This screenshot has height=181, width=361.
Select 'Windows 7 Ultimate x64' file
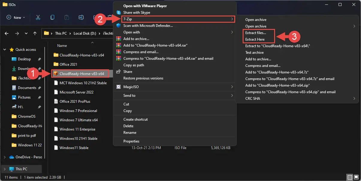coord(78,120)
